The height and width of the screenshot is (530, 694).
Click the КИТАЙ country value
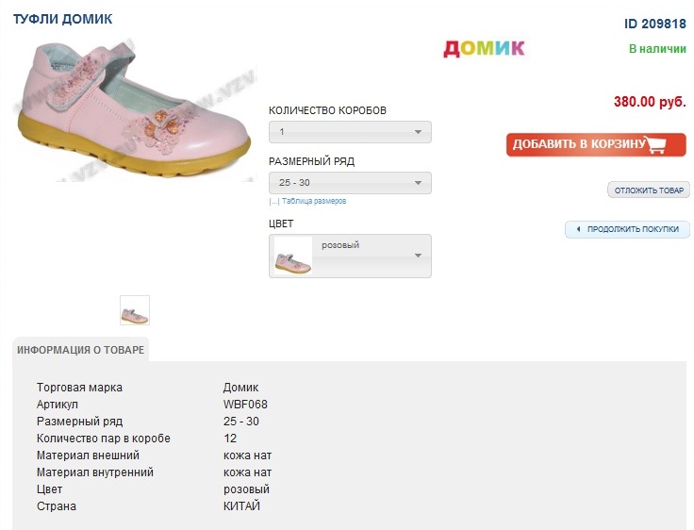tap(241, 506)
